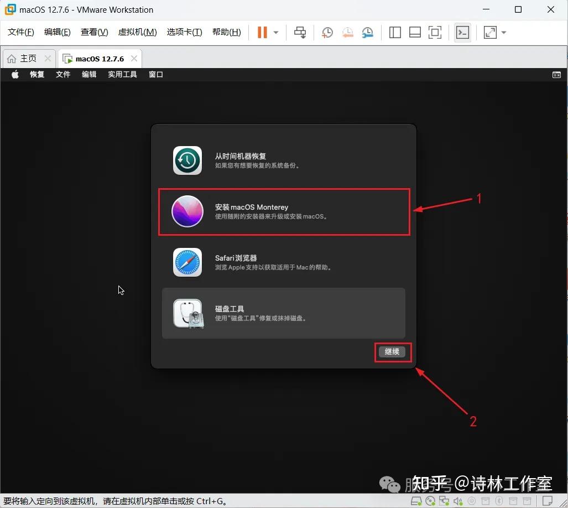This screenshot has height=508, width=568.
Task: Click the message log note icon
Action: click(548, 501)
